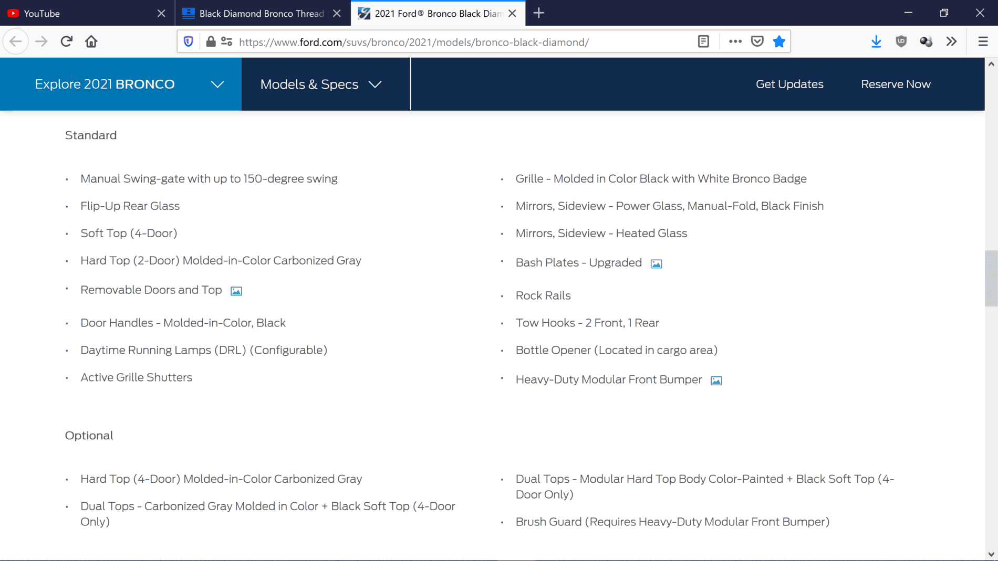The width and height of the screenshot is (998, 561).
Task: Click the 'Active Grille Shutters' item
Action: [x=136, y=378]
